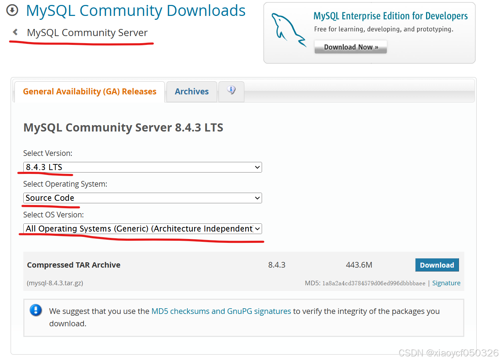Screen dimensions: 500x362
Task: Click the MD5 hash value text
Action: [x=374, y=284]
